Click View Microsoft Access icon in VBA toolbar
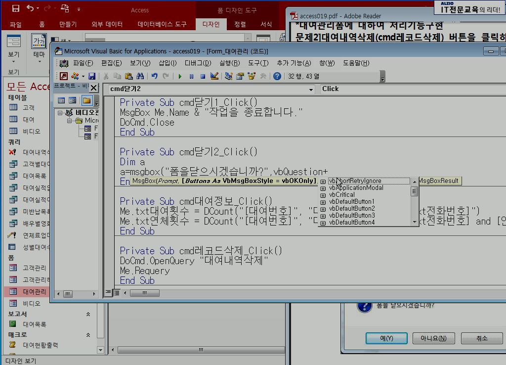Image resolution: width=506 pixels, height=365 pixels. tap(64, 76)
